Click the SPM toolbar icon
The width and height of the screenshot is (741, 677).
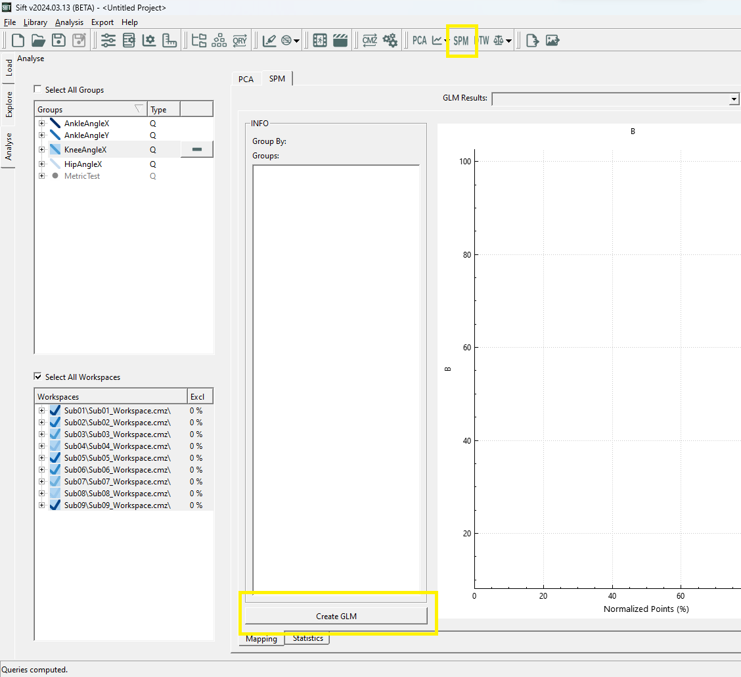[461, 40]
